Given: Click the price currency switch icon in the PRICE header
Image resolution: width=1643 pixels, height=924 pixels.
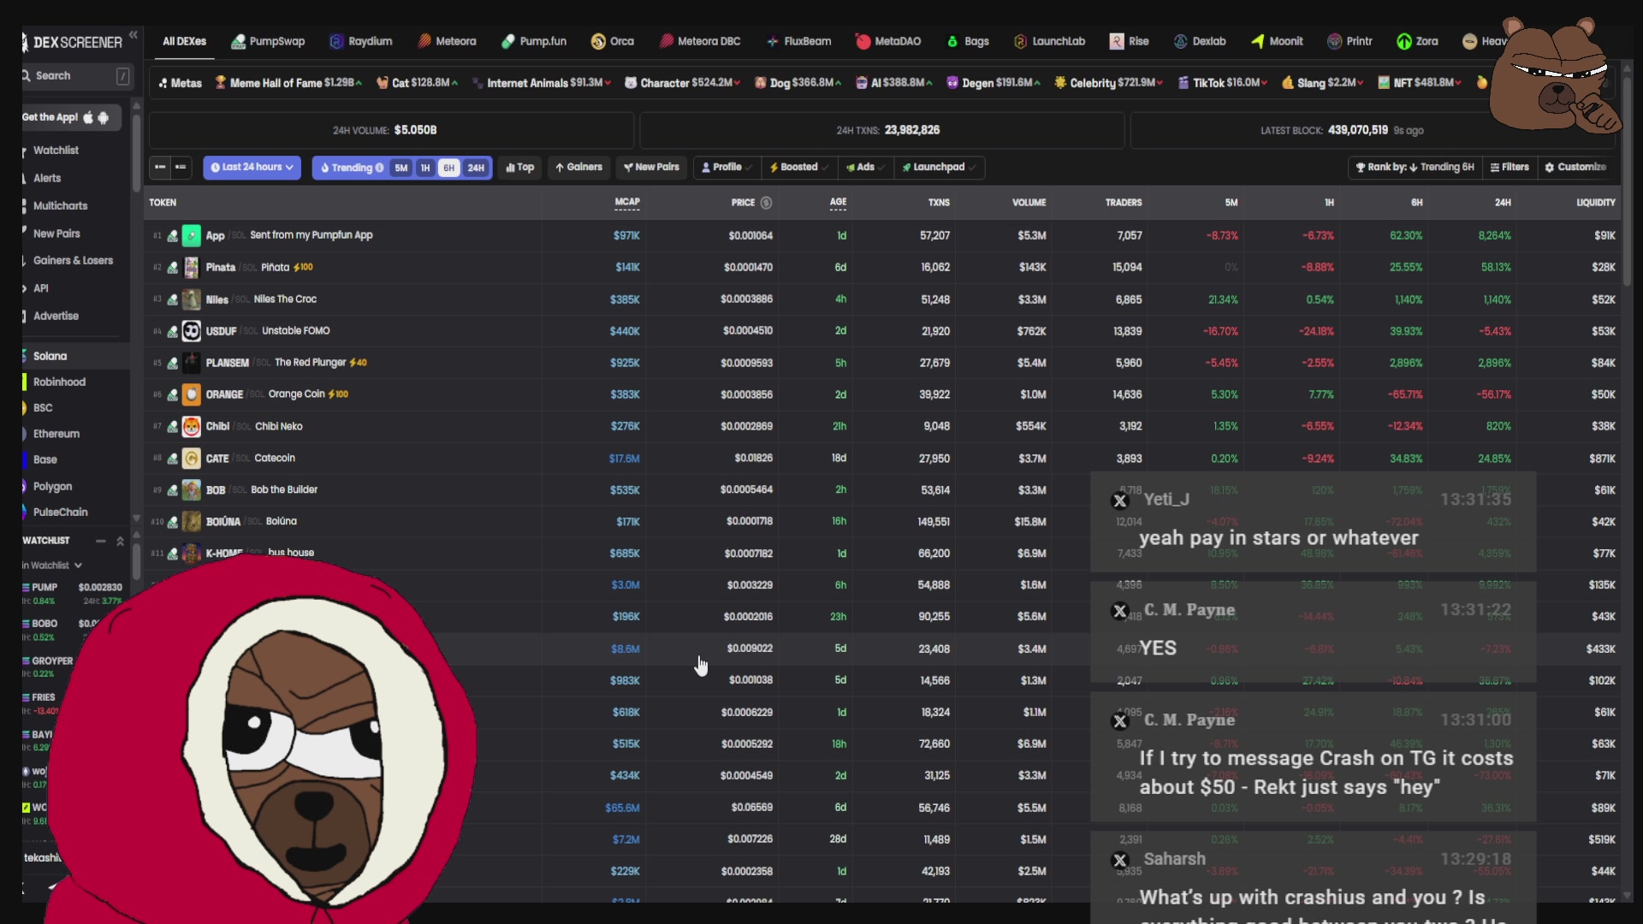Looking at the screenshot, I should coord(767,203).
